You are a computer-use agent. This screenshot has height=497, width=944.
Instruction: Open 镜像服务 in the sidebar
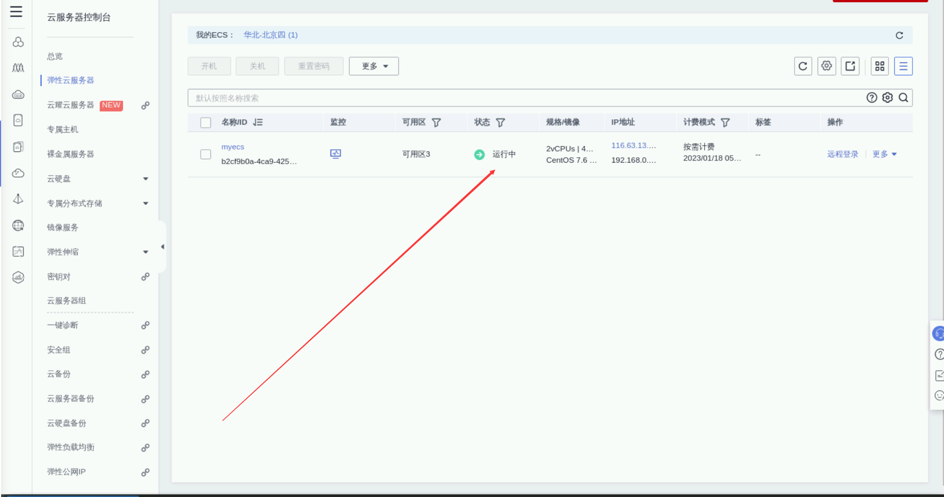(x=63, y=227)
